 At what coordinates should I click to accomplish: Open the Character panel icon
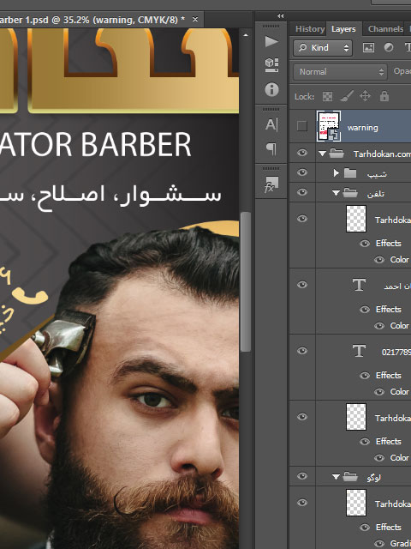pyautogui.click(x=271, y=124)
